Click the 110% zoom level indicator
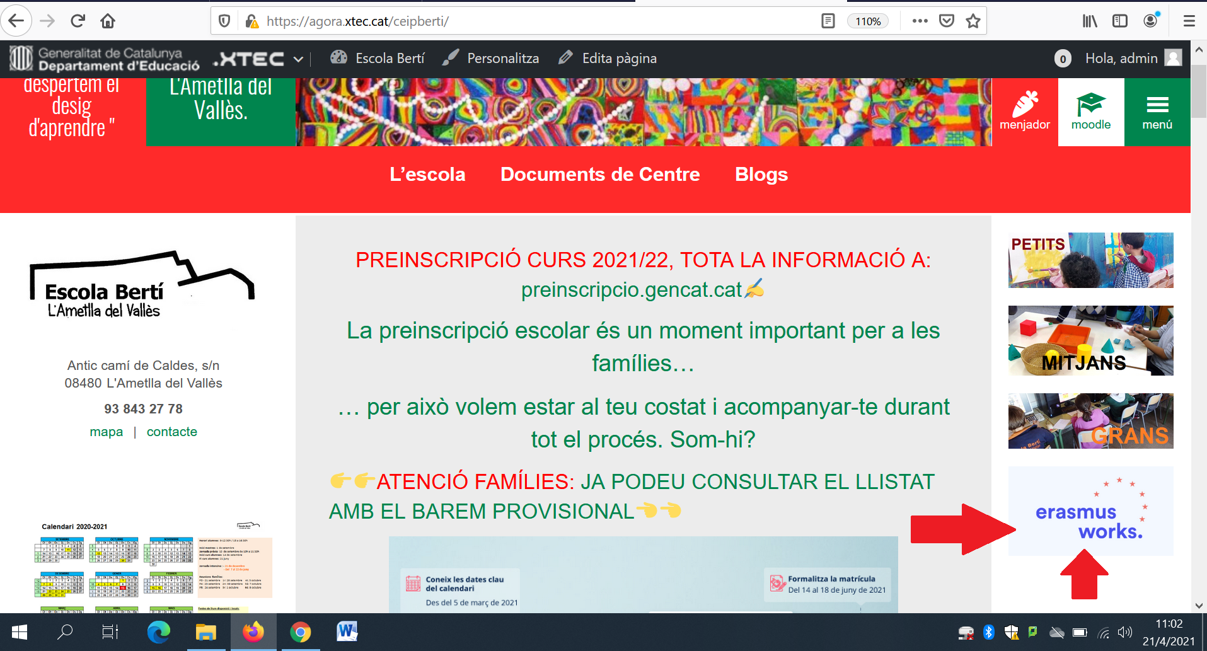Screen dimensions: 1207x651 click(868, 21)
